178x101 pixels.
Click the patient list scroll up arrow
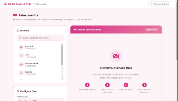click(62, 44)
